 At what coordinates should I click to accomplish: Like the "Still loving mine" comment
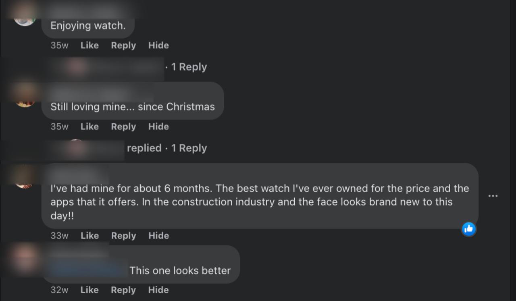click(89, 127)
